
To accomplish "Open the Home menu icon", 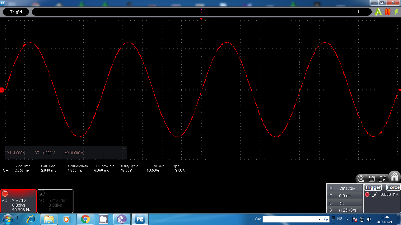I will (x=394, y=177).
